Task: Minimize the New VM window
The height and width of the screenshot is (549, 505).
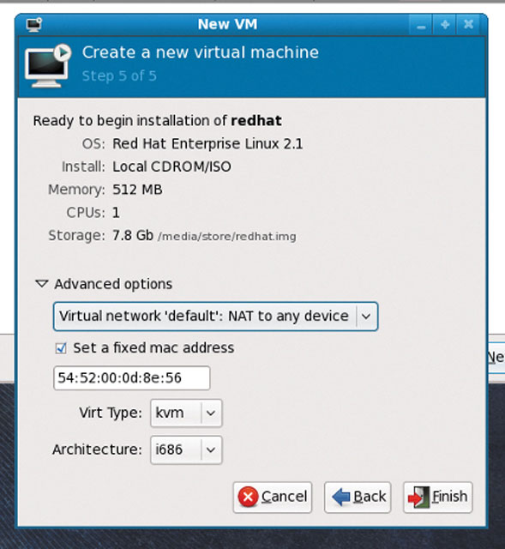Action: pyautogui.click(x=421, y=25)
